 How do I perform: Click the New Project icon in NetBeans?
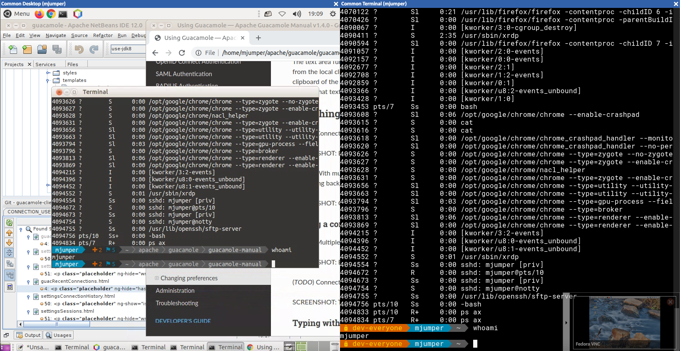(27, 49)
